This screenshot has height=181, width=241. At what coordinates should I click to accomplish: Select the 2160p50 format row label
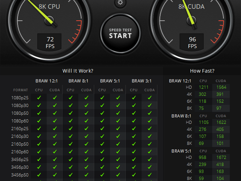[20, 144]
